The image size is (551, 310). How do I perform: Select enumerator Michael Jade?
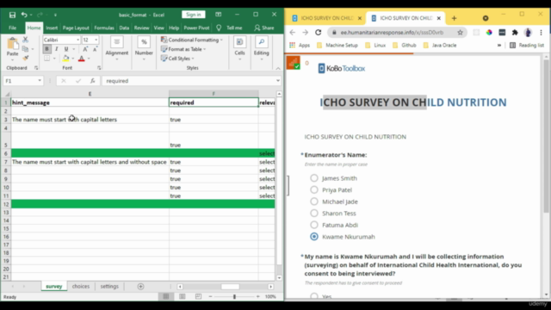[314, 201]
